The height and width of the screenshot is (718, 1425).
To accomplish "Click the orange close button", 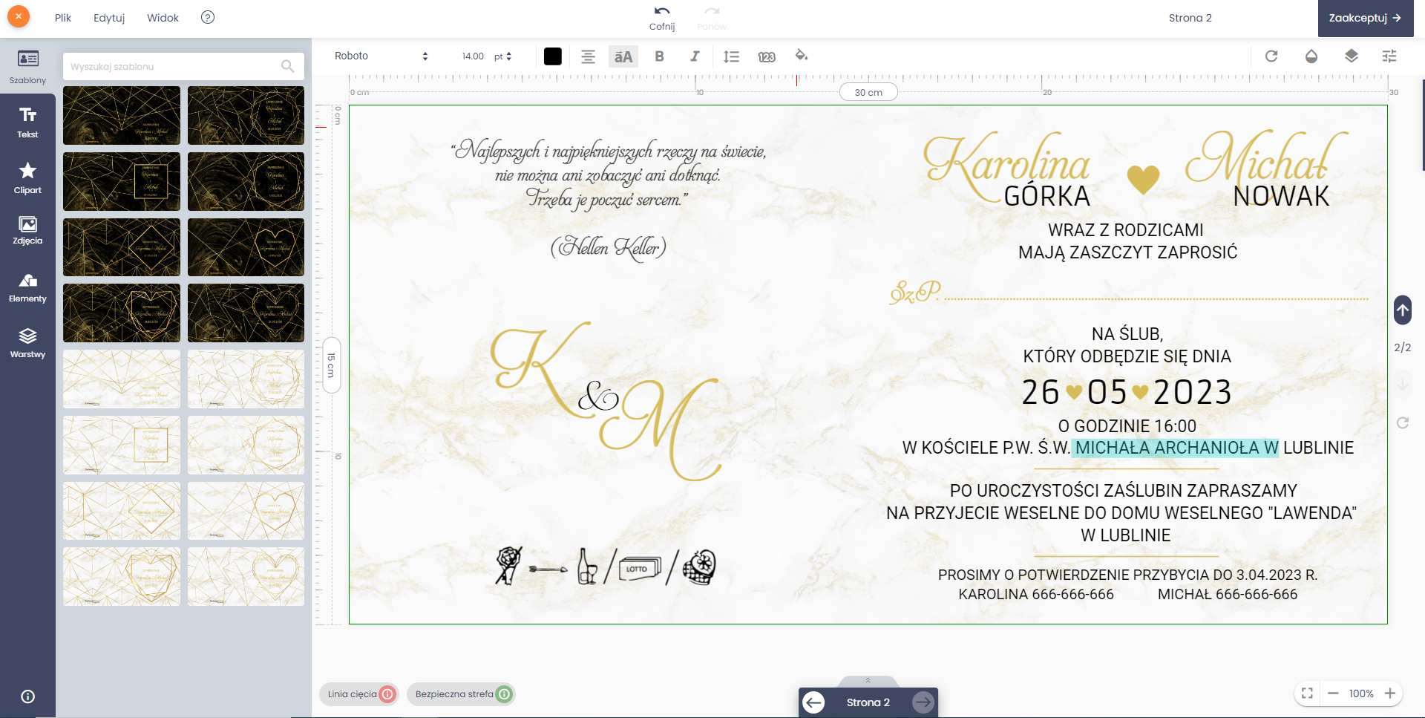I will tap(19, 16).
